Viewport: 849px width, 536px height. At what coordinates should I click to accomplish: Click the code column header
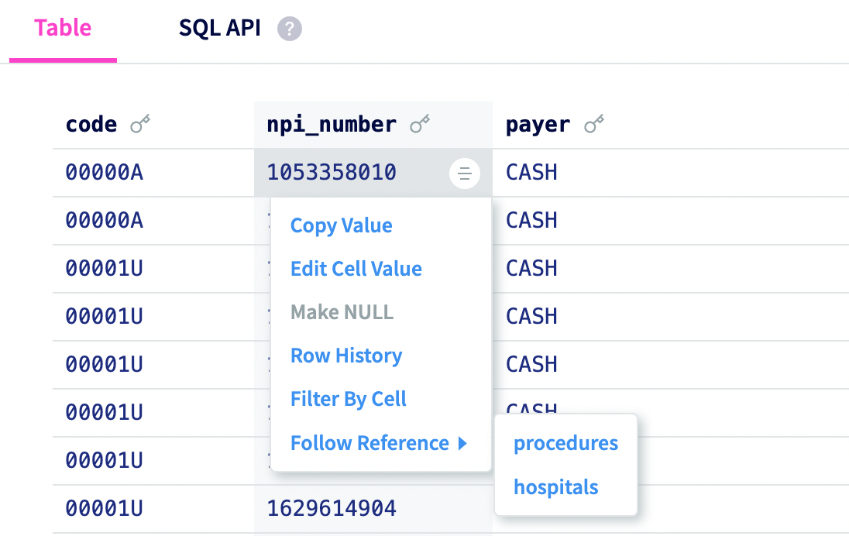pyautogui.click(x=91, y=125)
